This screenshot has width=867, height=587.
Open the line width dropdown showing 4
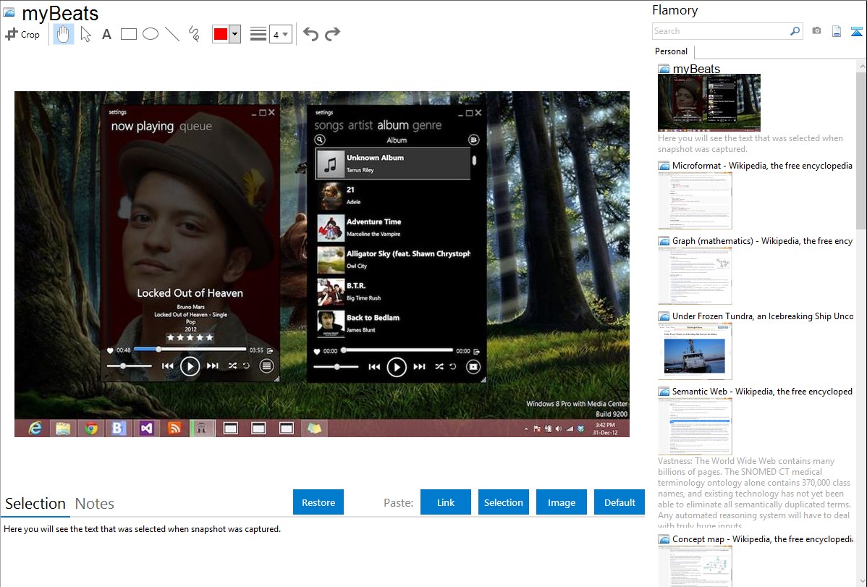pos(280,35)
